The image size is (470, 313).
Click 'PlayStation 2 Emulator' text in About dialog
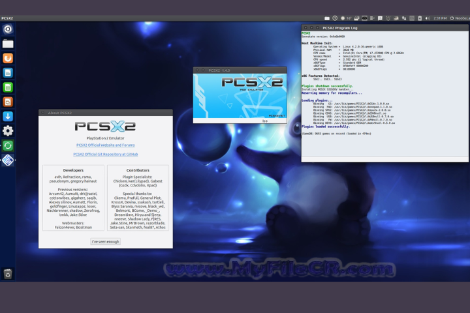point(105,138)
